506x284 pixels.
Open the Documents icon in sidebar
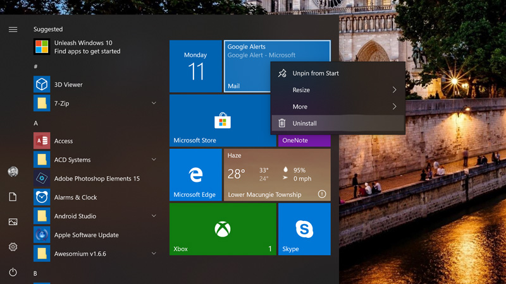tap(13, 197)
